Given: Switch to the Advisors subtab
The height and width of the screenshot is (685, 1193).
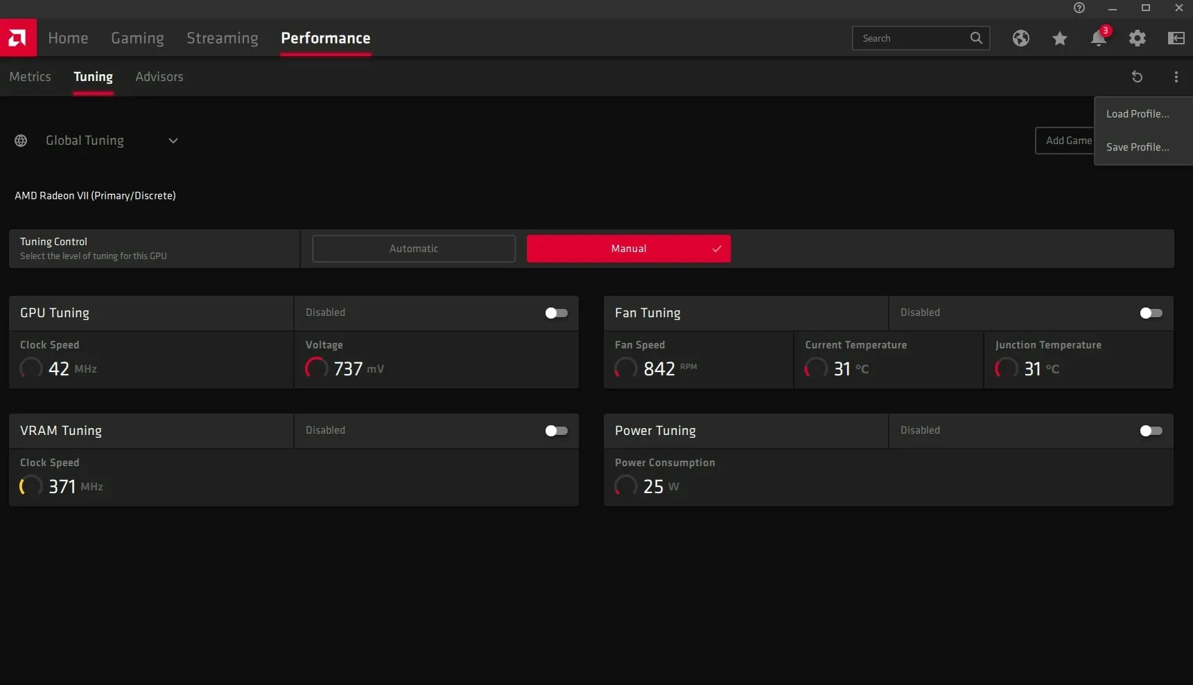Looking at the screenshot, I should pyautogui.click(x=159, y=77).
